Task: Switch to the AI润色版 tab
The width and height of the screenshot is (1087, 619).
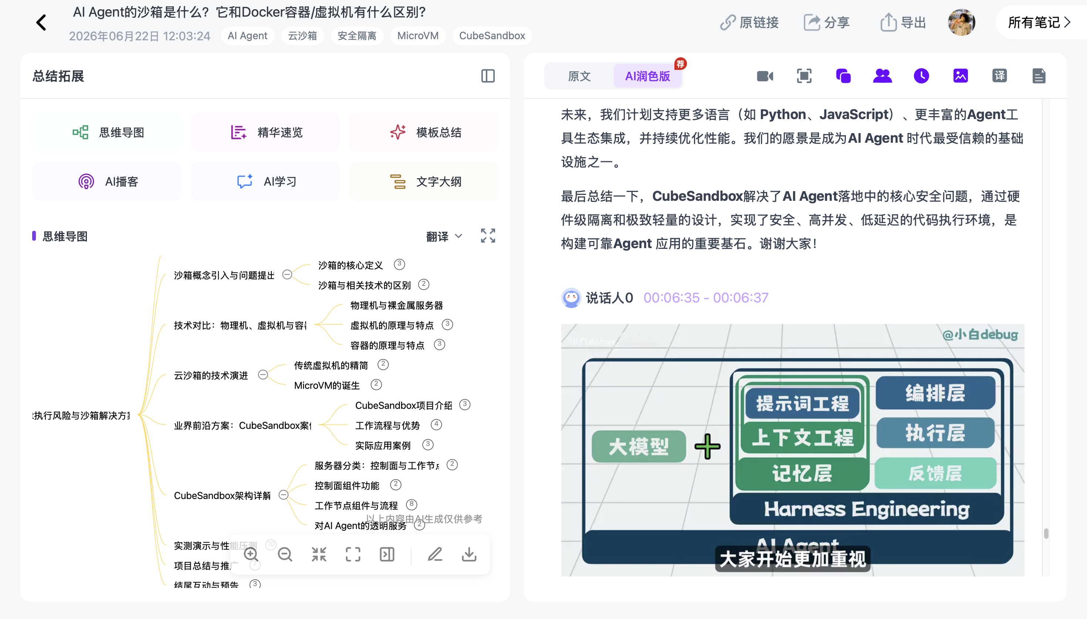Action: 647,76
